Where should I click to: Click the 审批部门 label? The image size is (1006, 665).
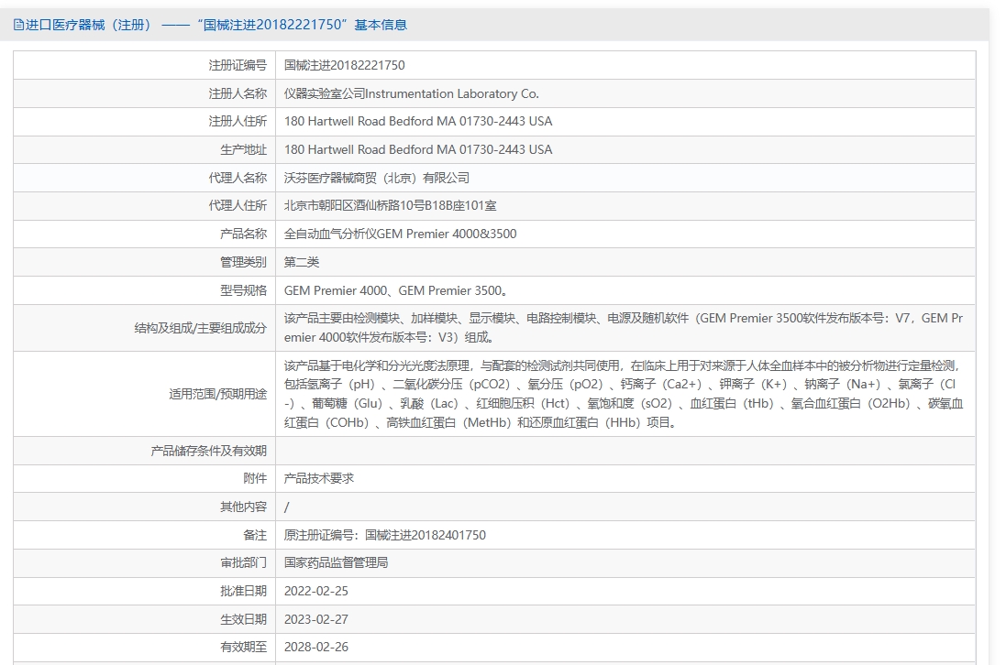(x=243, y=562)
